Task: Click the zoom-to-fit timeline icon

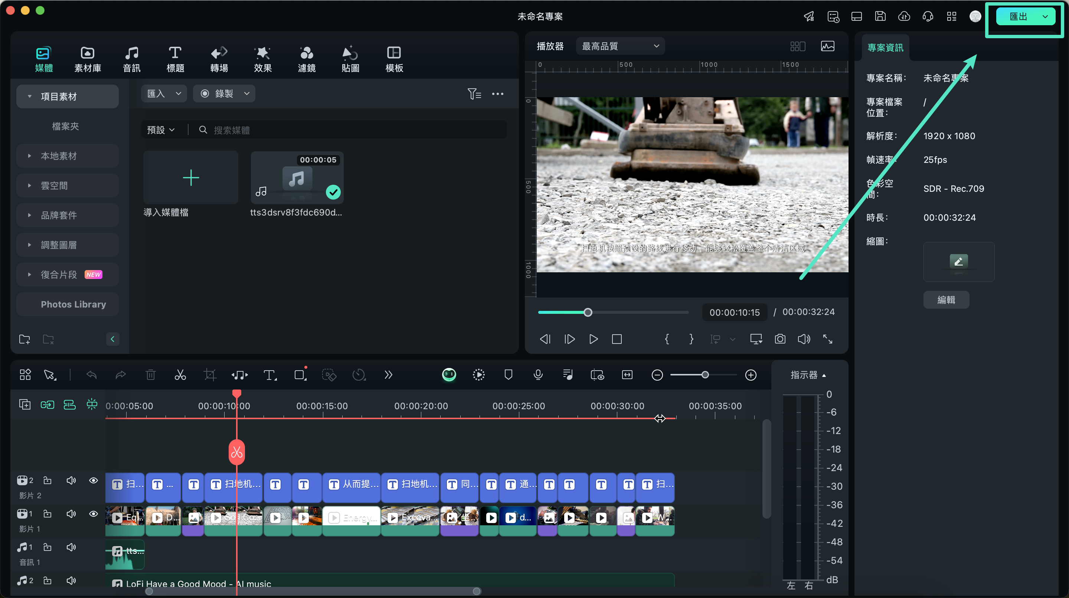Action: point(627,375)
